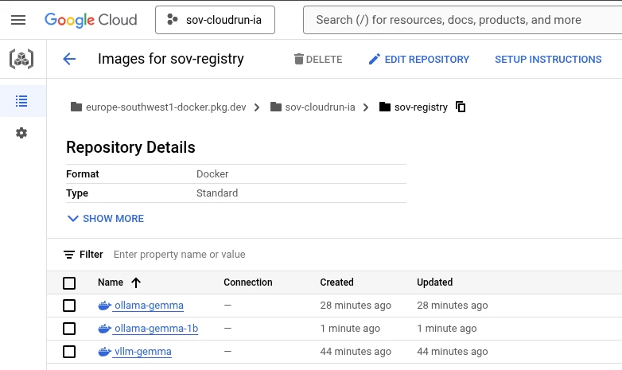Screen dimensions: 622x370
Task: Click the Docker icon beside ollama-gemma
Action: pyautogui.click(x=104, y=306)
